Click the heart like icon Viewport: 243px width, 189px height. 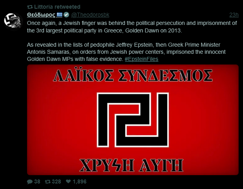point(68,181)
